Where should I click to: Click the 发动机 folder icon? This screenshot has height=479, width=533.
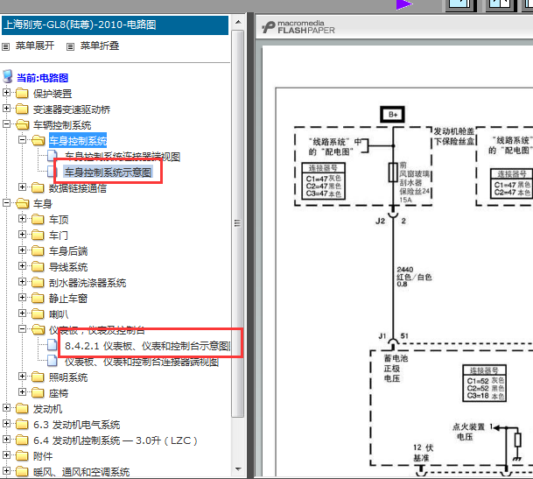(x=22, y=408)
